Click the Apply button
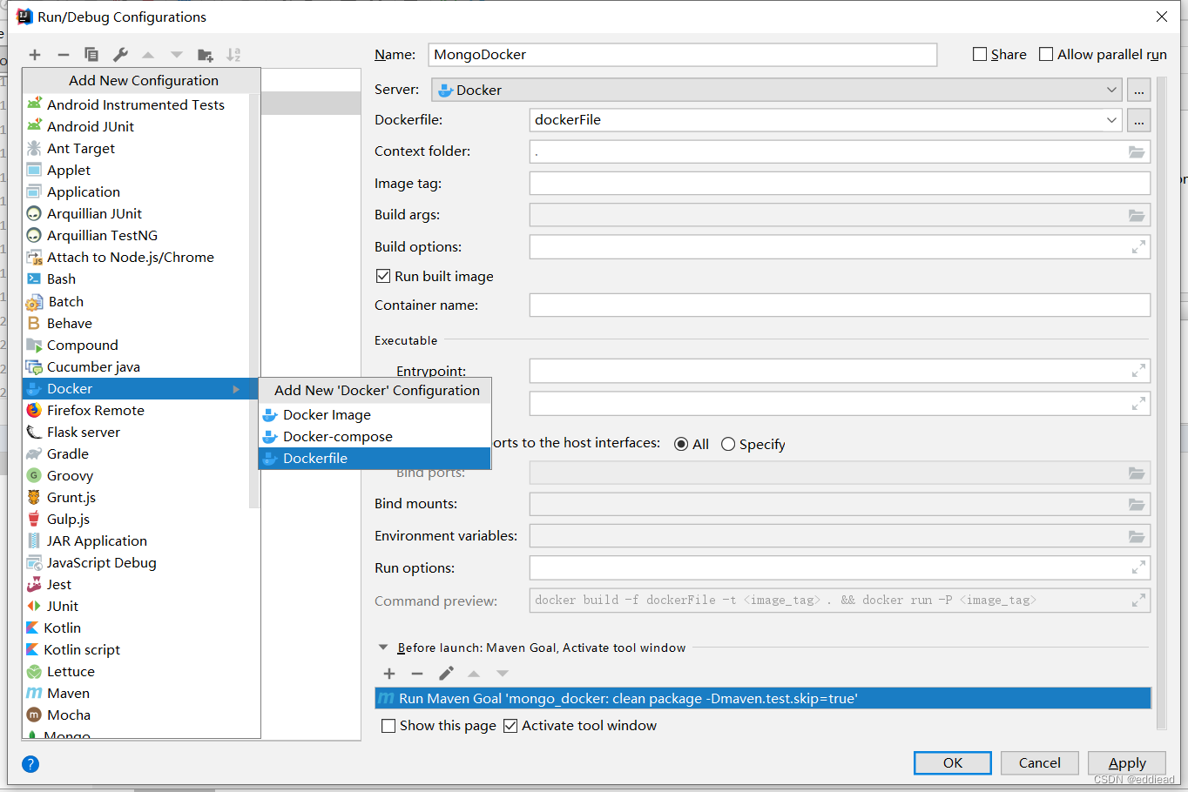 (1127, 763)
